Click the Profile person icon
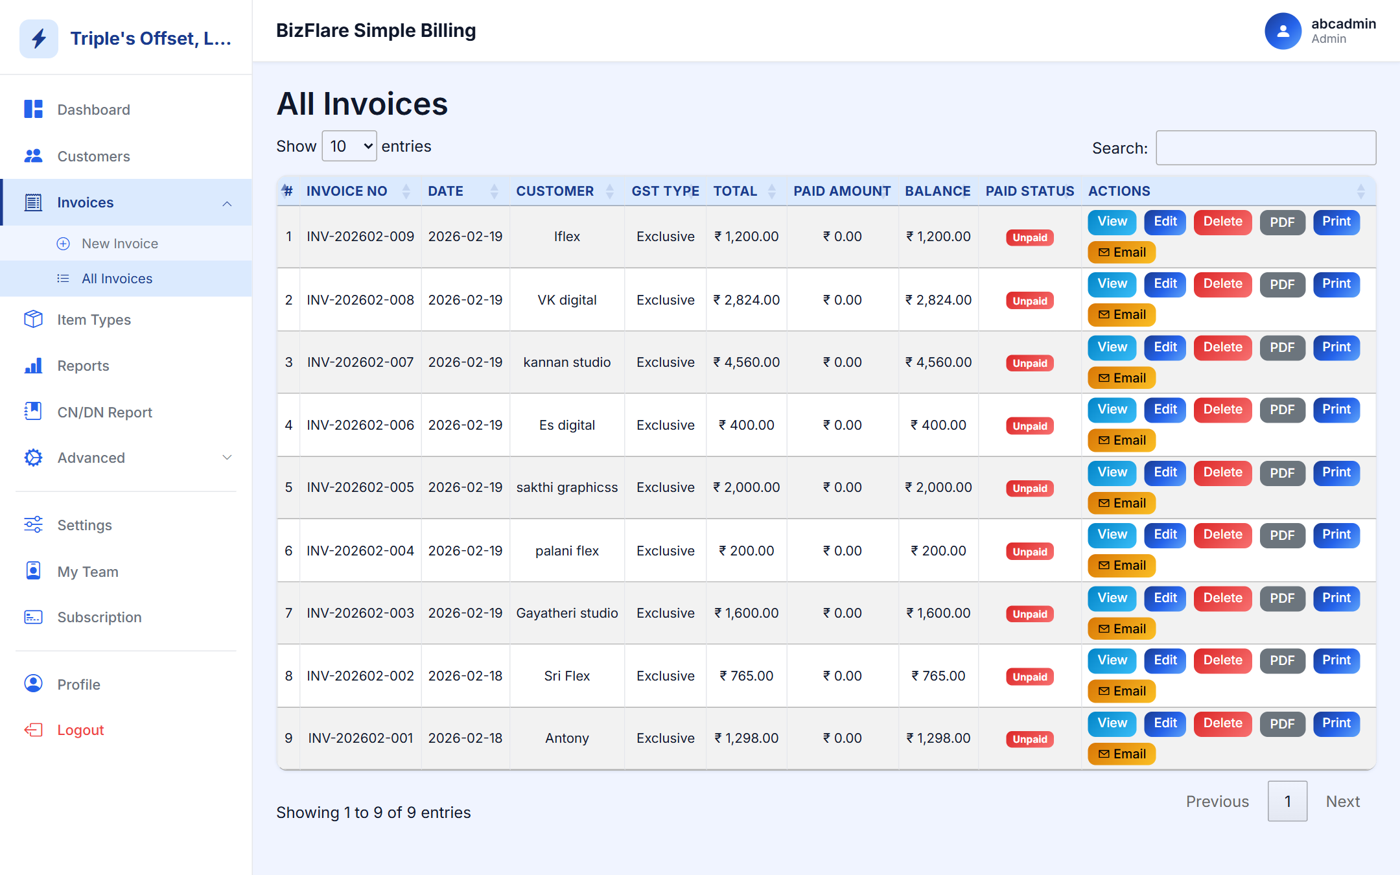The width and height of the screenshot is (1400, 875). tap(33, 684)
